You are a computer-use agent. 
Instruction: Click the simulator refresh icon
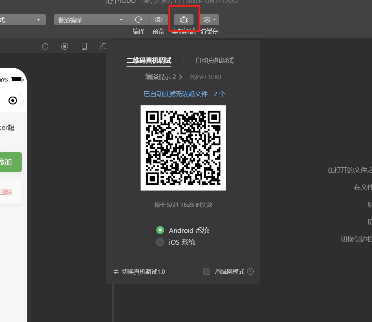tap(45, 46)
